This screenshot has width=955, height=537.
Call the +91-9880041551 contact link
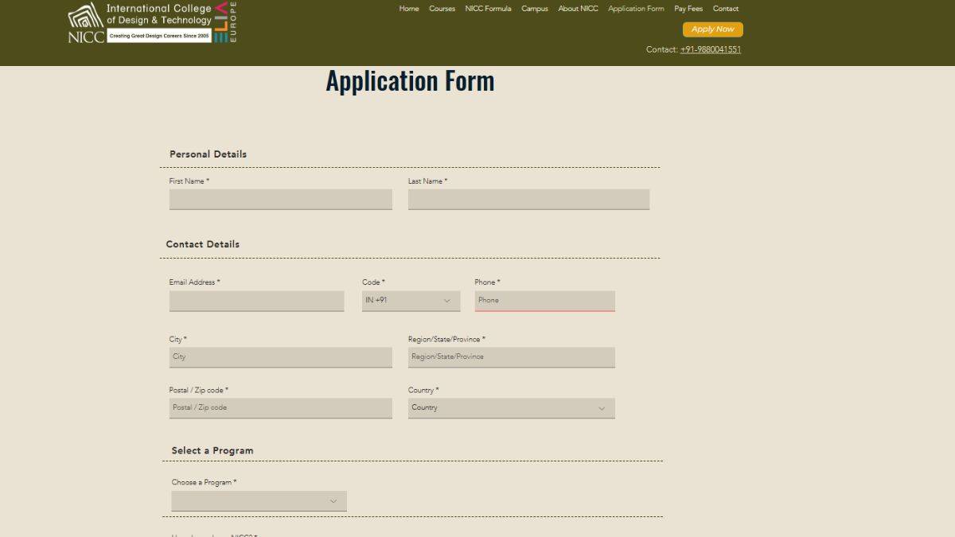(x=710, y=49)
